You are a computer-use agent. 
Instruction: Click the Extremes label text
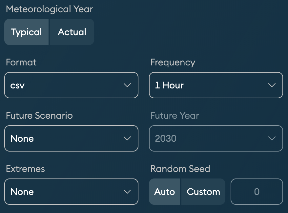tap(25, 169)
